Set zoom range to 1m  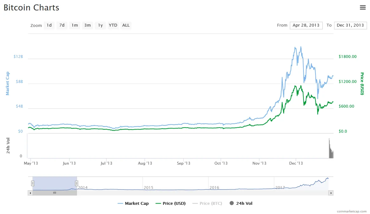click(x=75, y=25)
